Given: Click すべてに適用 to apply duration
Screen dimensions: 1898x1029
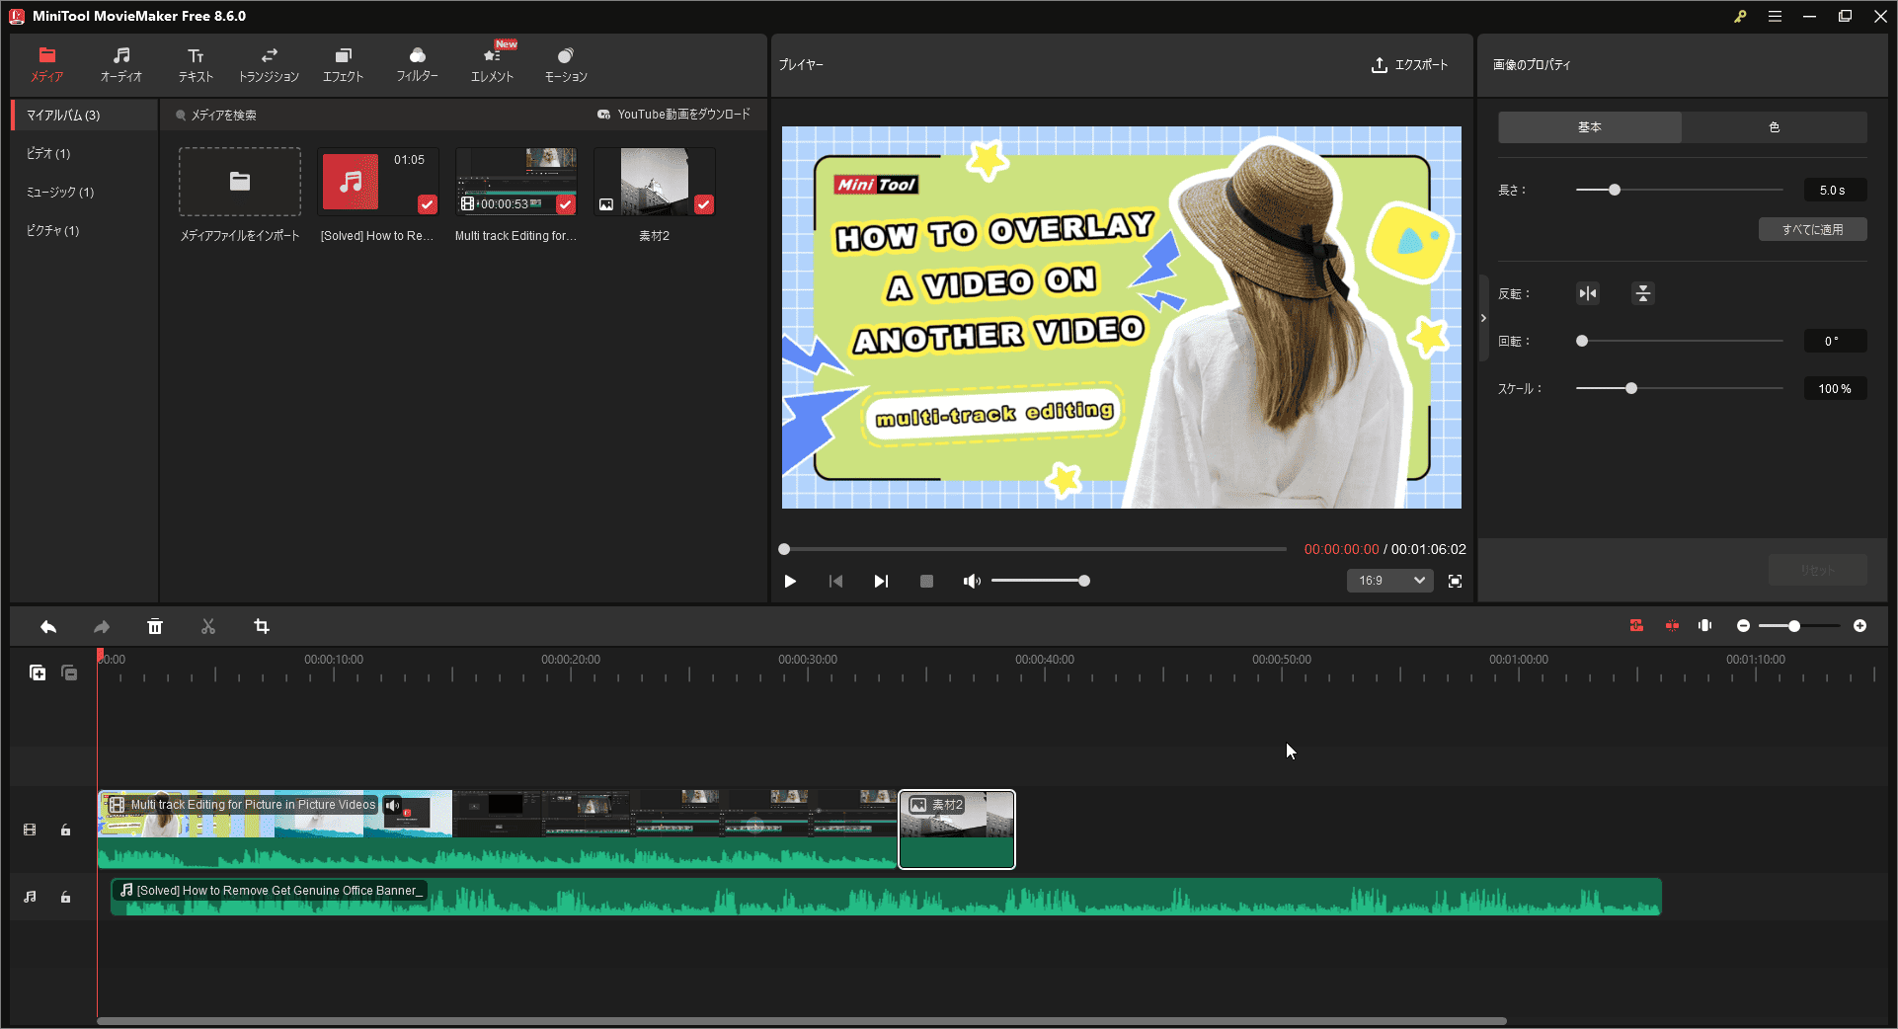Looking at the screenshot, I should [x=1812, y=229].
